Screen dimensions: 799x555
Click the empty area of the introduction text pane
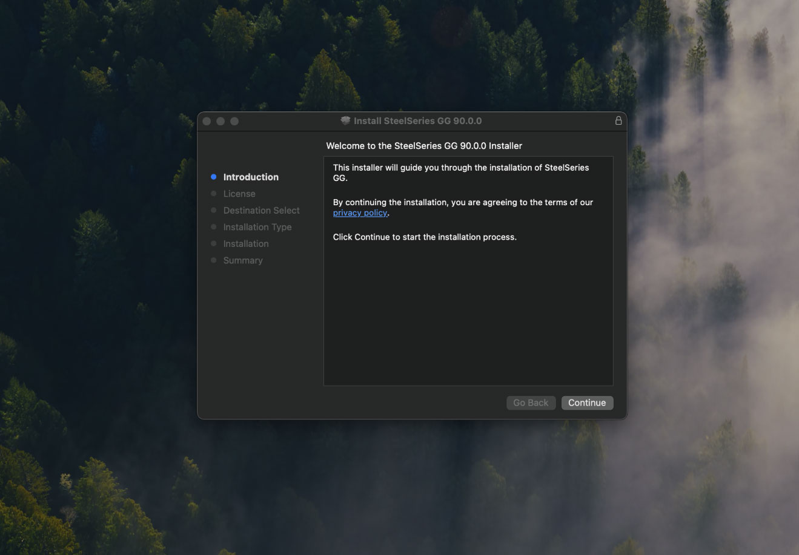coord(468,315)
